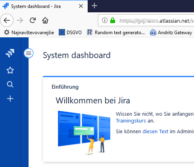Click the Jira boards welcome illustration

84,133
